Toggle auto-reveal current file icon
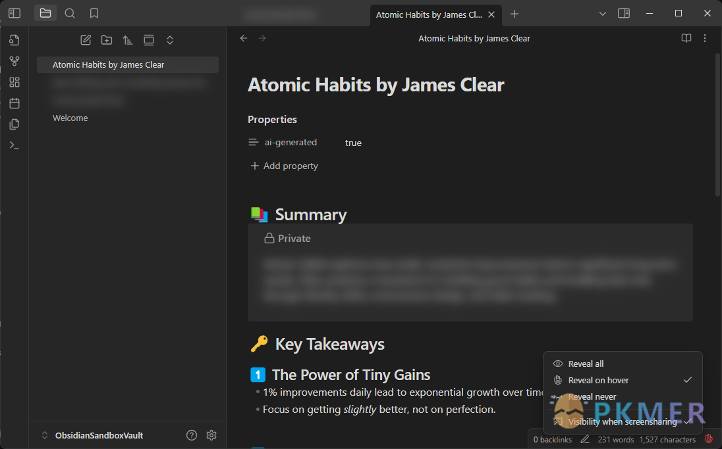The width and height of the screenshot is (722, 449). point(149,40)
